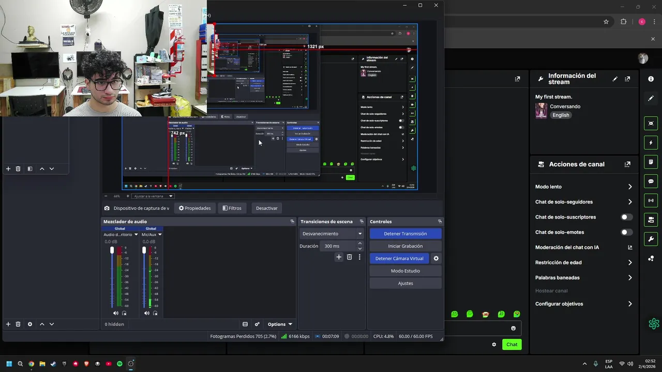The height and width of the screenshot is (372, 662).
Task: Pop out Acciones de canal panel
Action: coord(627,164)
